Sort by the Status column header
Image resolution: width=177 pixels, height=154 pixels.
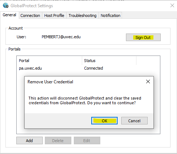click(x=109, y=61)
